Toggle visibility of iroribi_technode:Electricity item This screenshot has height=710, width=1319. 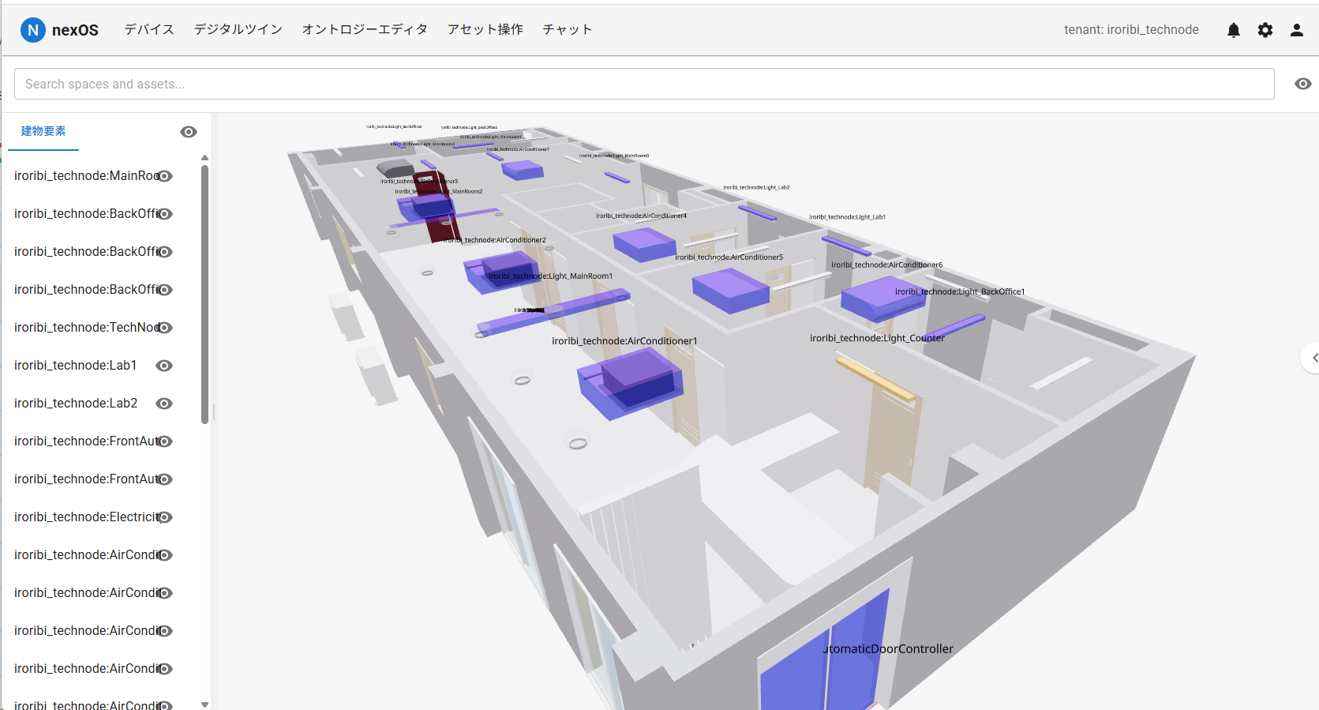pyautogui.click(x=164, y=517)
